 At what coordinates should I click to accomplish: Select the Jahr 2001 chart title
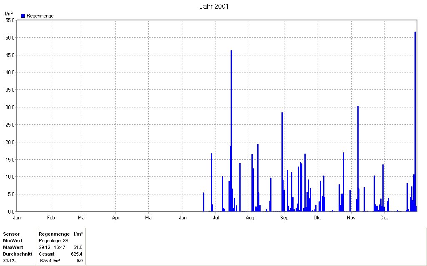214,7
